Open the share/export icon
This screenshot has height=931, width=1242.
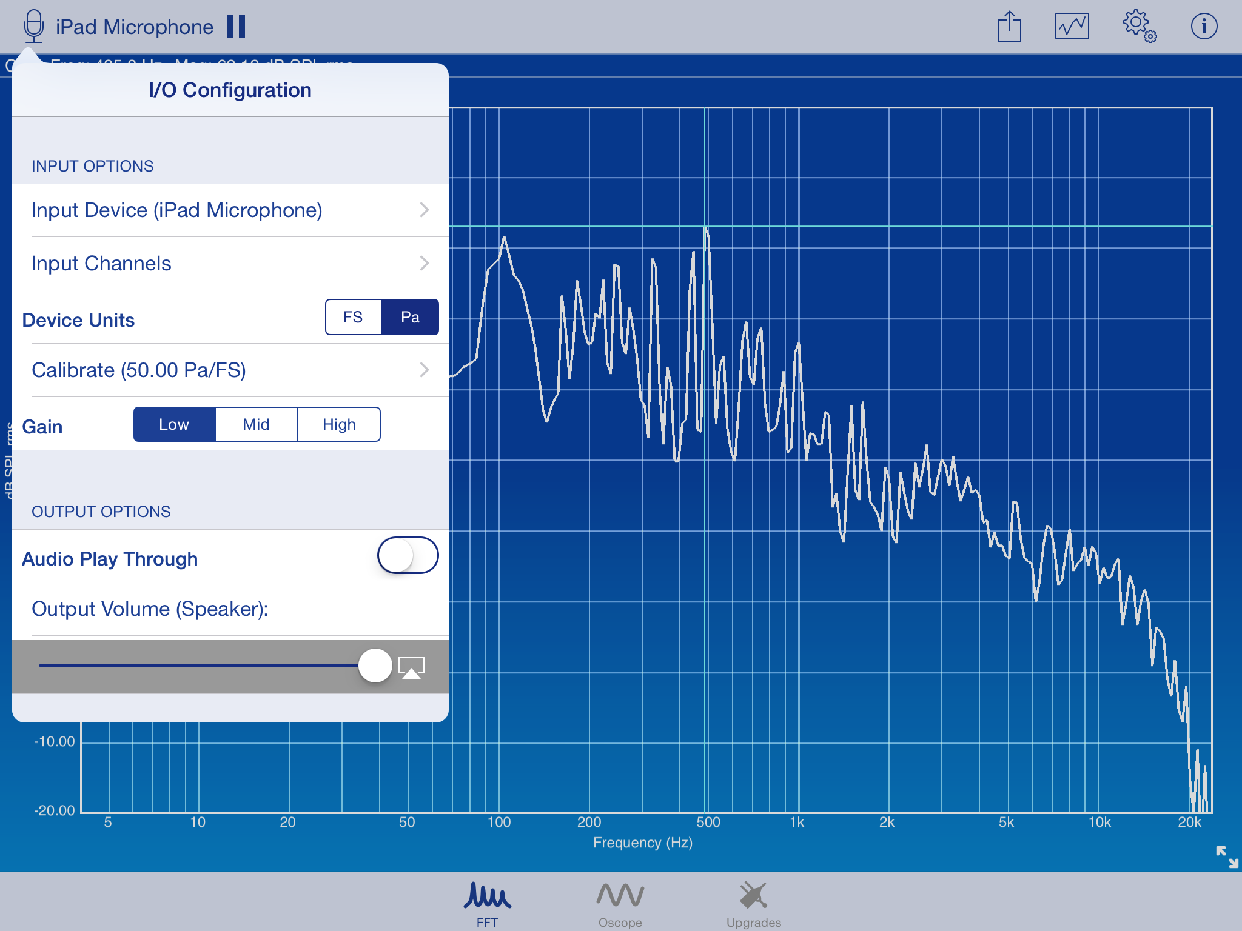[1009, 27]
